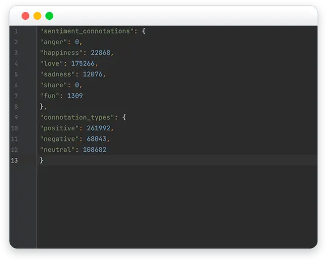Click the neutral value 108682
Viewport: 327px width, 261px height.
95,149
